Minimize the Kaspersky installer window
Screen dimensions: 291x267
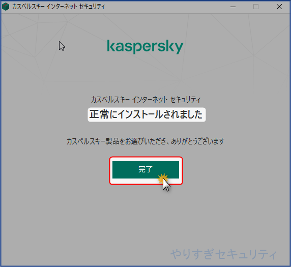[x=233, y=7]
